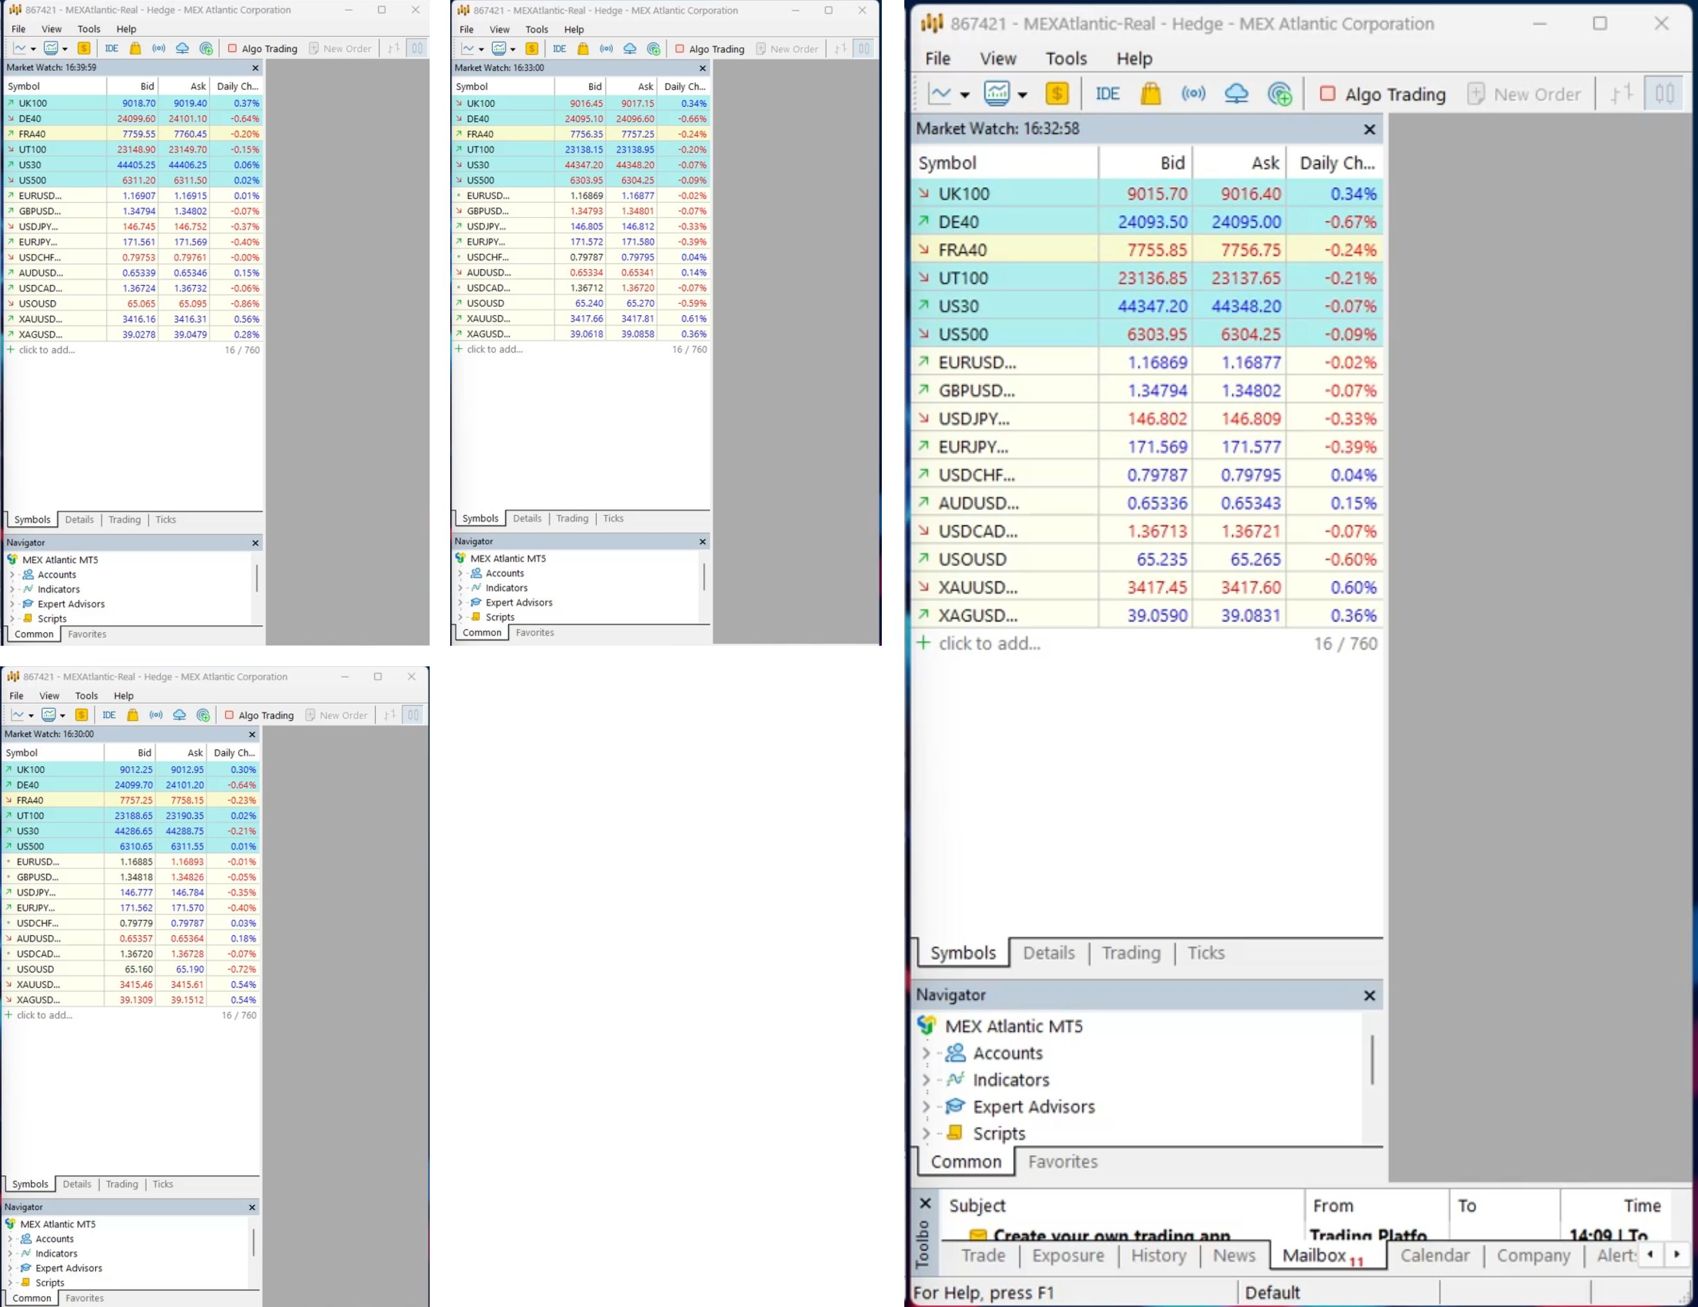Close Market Watch panel in 16:32:58 window
Screen dimensions: 1698x1307
coord(1370,129)
